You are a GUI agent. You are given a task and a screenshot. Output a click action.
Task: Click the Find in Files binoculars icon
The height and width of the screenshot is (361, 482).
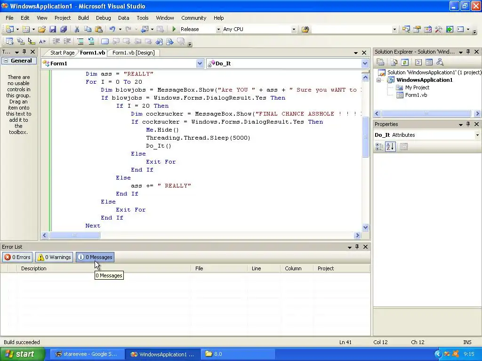click(305, 29)
